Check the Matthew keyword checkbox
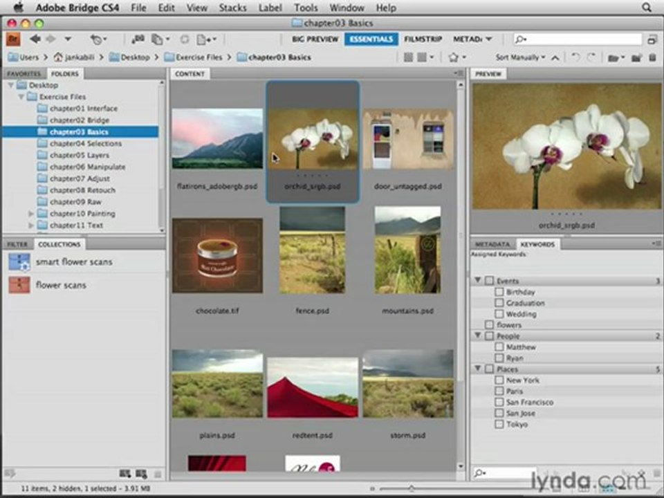 [499, 347]
